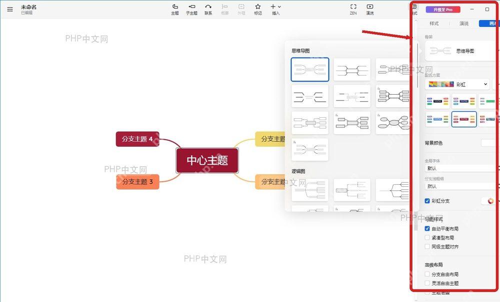
Task: Enable the 同级主题对齐 checkbox
Action: coord(427,246)
